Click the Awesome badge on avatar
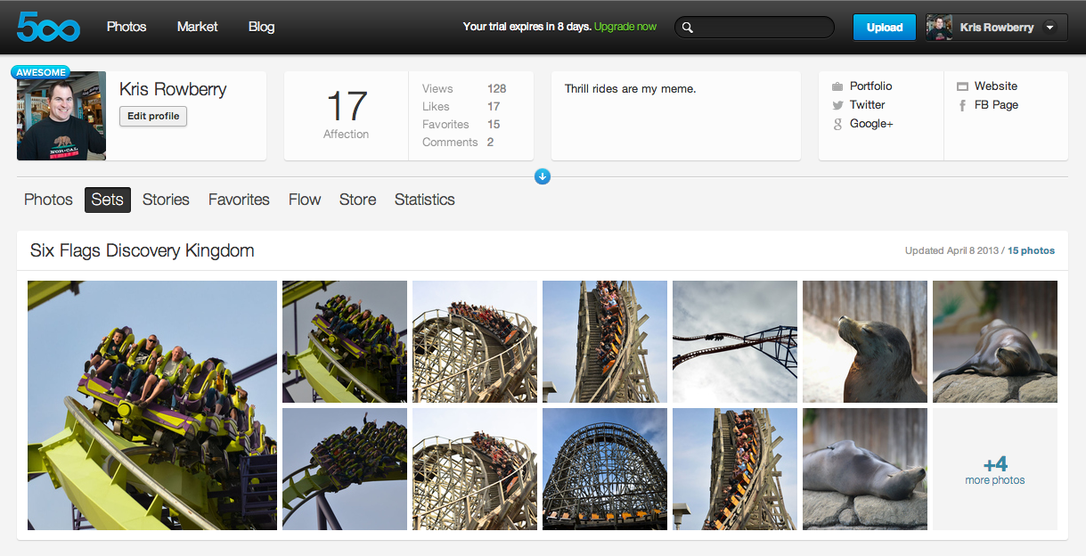 pyautogui.click(x=40, y=72)
